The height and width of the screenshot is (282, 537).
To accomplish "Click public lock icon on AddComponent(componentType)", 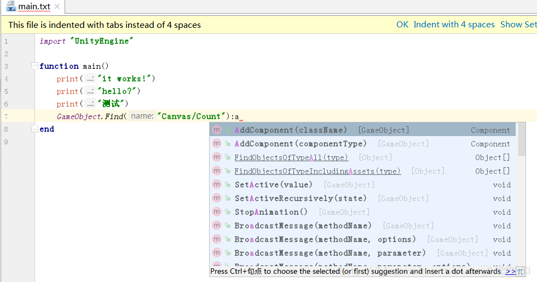I will tap(228, 144).
